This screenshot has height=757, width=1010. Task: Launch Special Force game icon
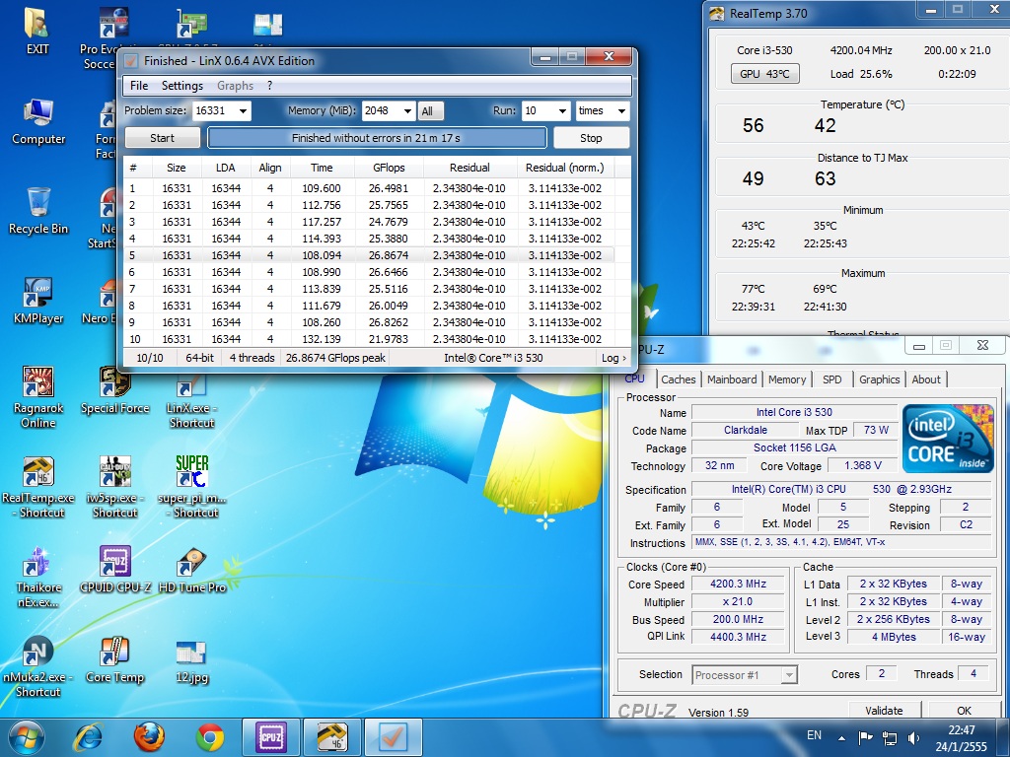point(114,390)
